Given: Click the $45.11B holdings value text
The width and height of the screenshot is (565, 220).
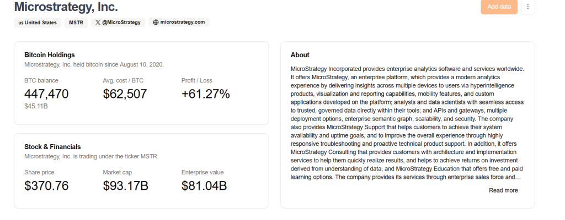Looking at the screenshot, I should [36, 106].
